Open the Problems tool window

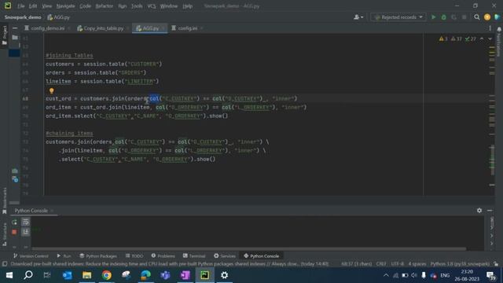coord(163,256)
